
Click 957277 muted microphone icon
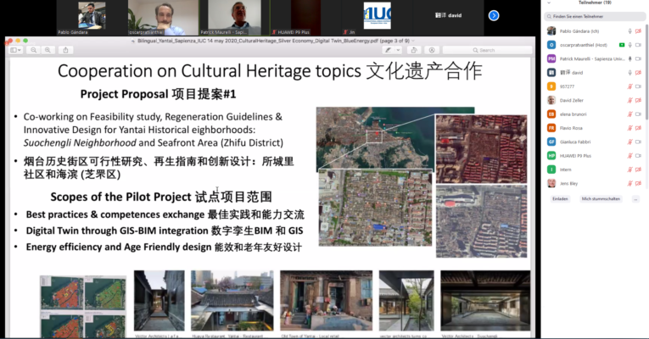(x=630, y=86)
